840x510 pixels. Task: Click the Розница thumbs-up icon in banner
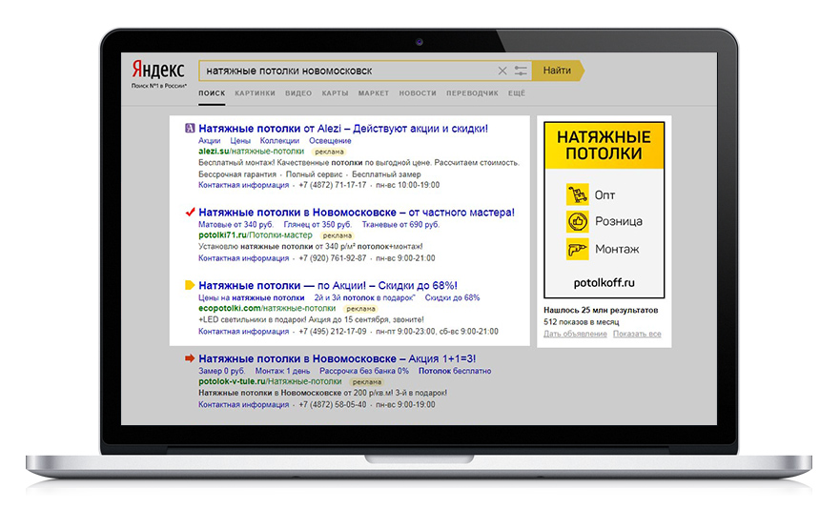[578, 221]
